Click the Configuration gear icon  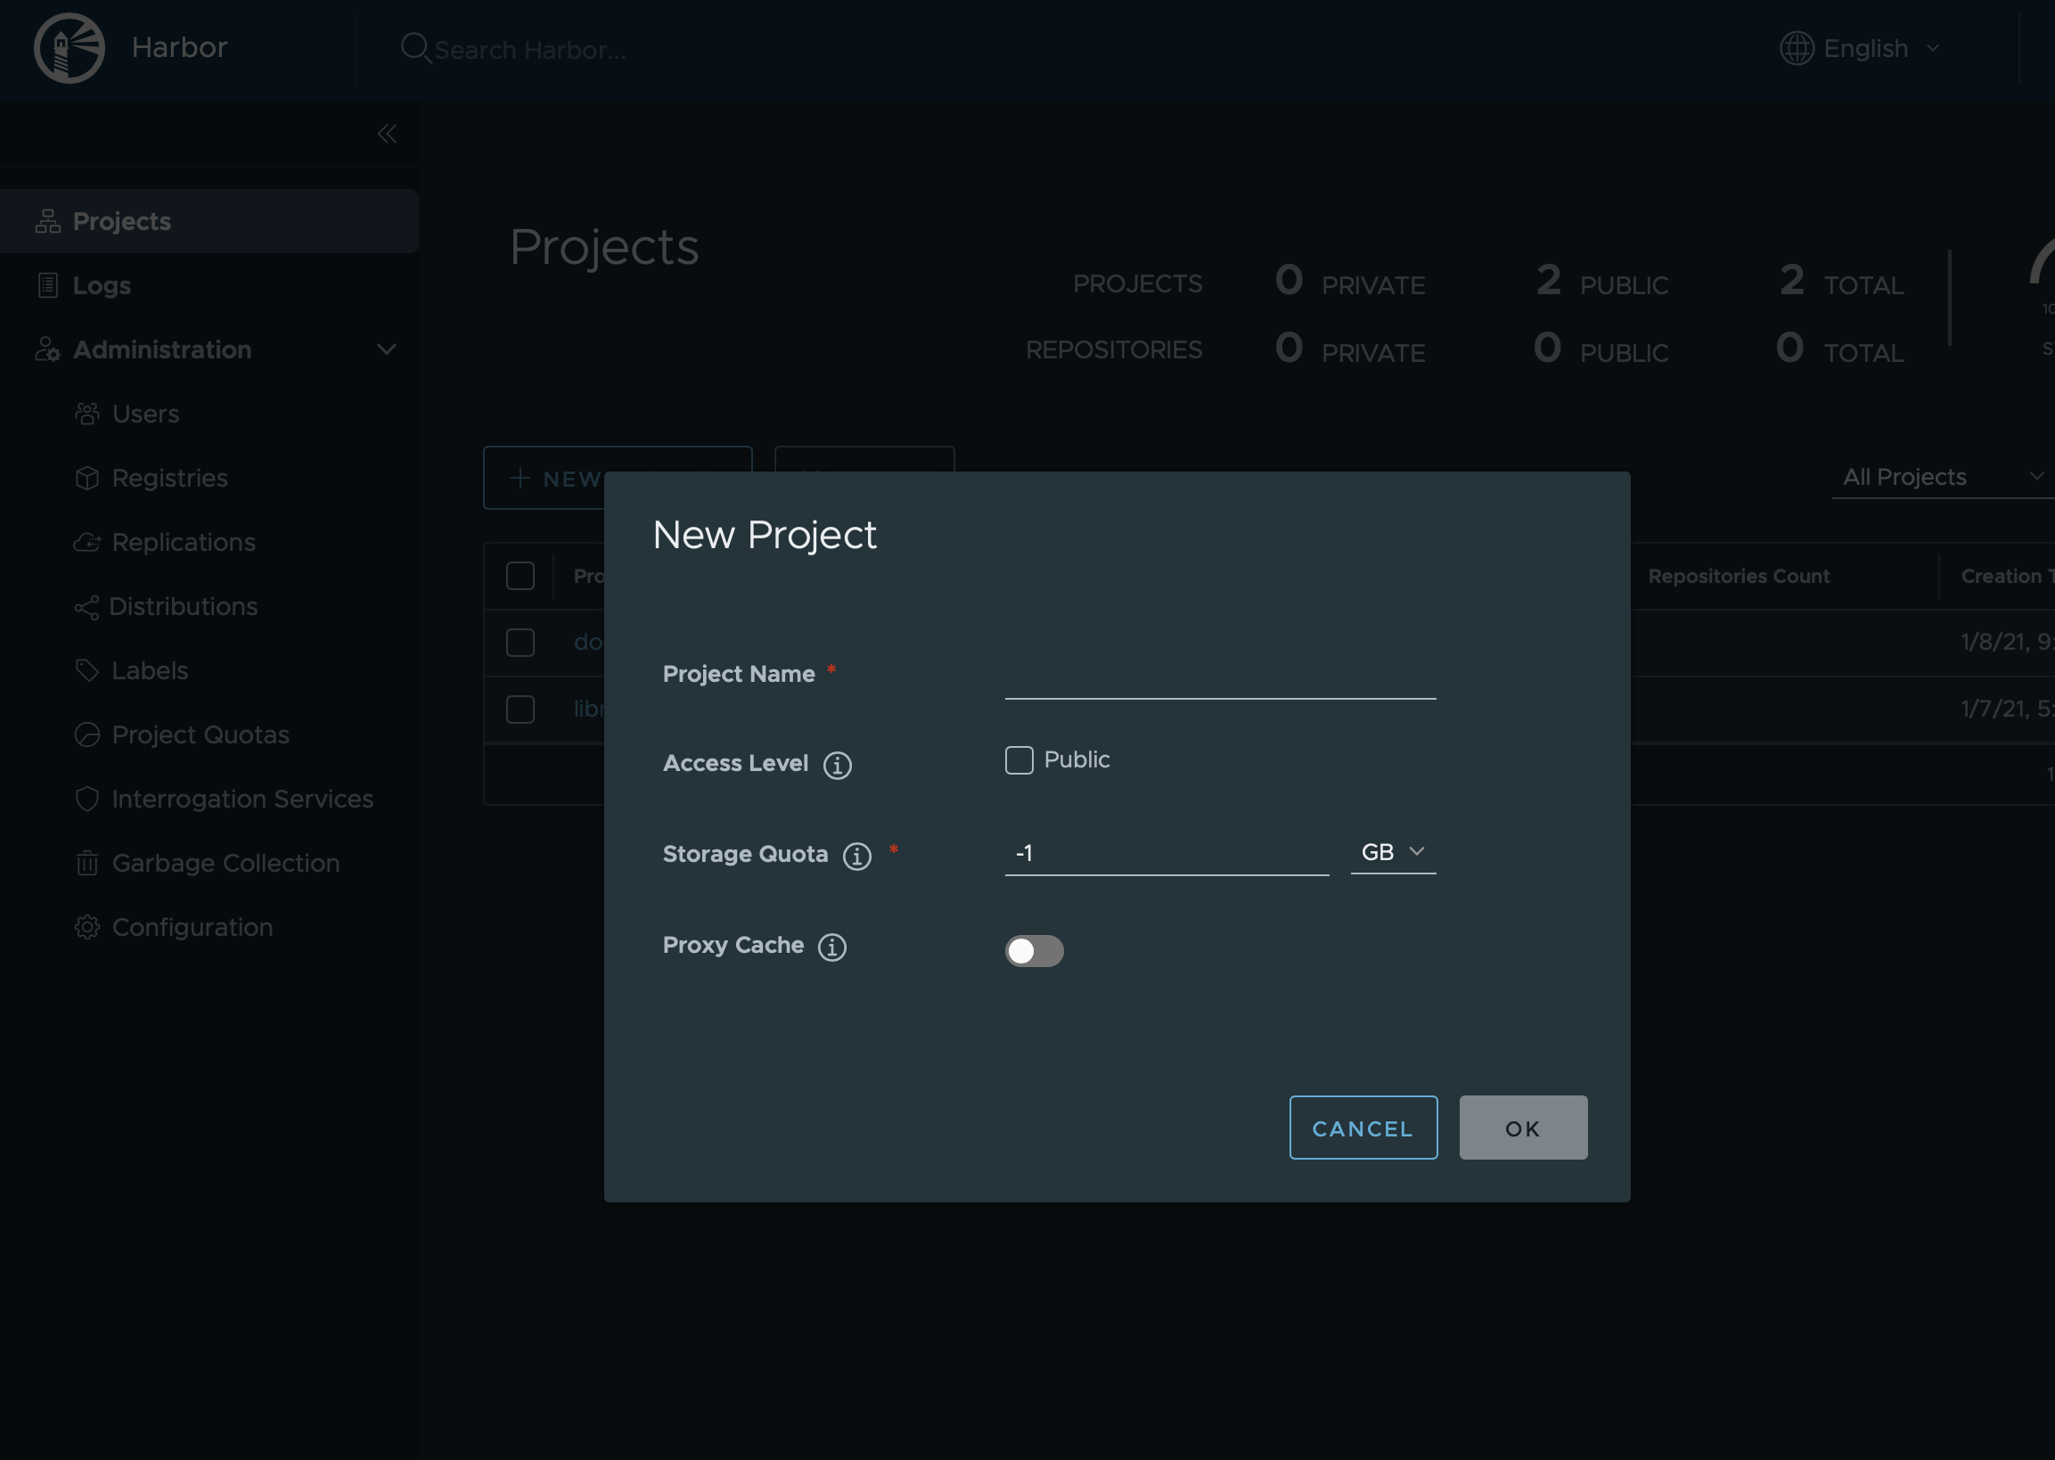pos(87,927)
